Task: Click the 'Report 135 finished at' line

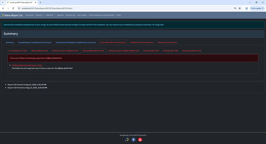Action: coord(27,88)
